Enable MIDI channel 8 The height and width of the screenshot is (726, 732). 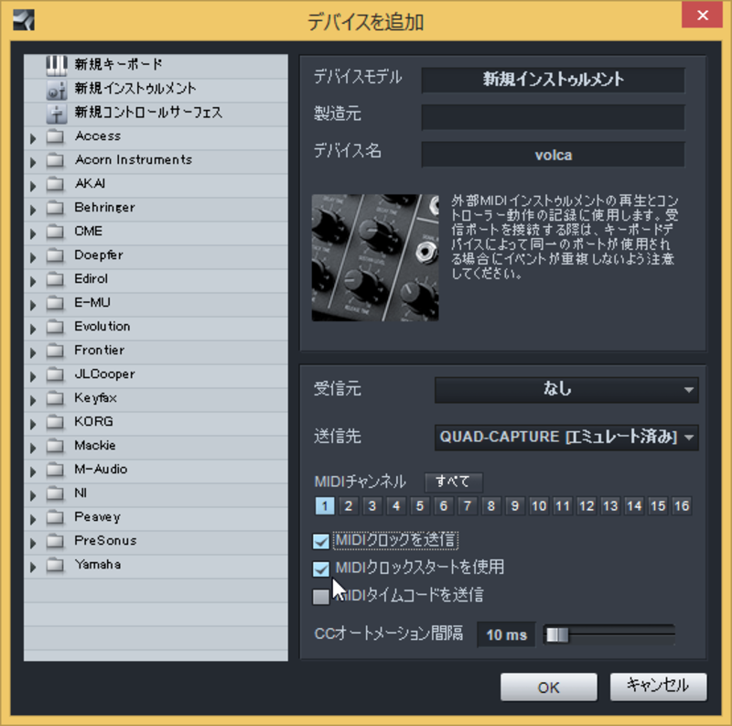(x=491, y=506)
